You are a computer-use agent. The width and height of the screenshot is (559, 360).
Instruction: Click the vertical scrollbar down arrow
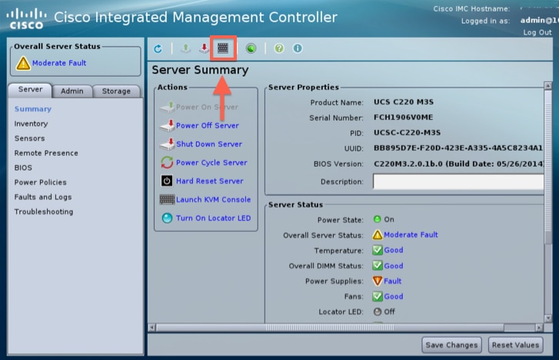point(548,318)
